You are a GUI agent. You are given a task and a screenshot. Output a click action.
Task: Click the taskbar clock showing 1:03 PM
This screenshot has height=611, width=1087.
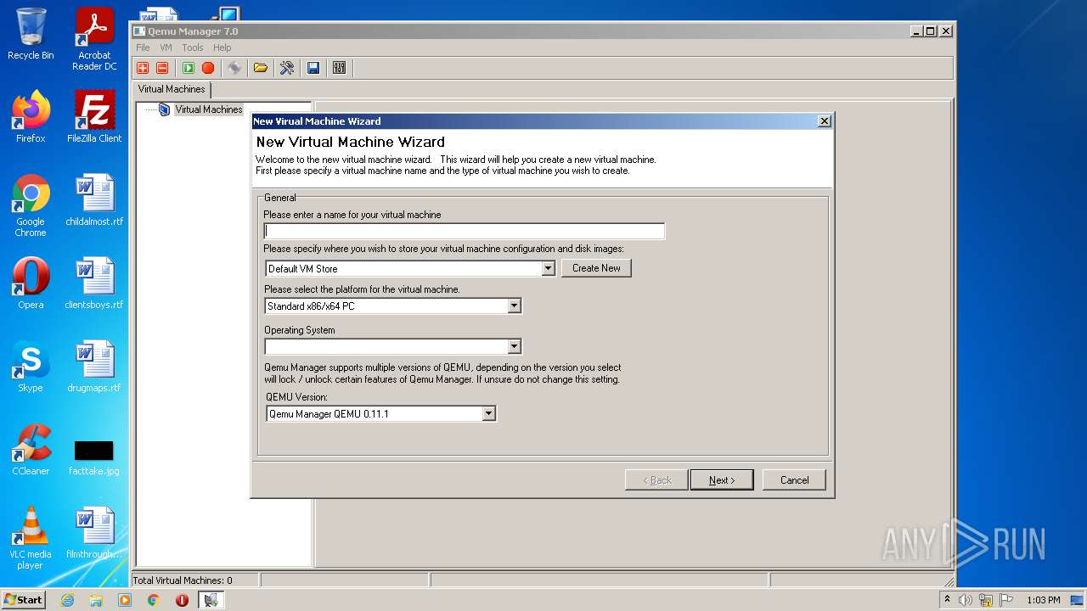pos(1043,600)
